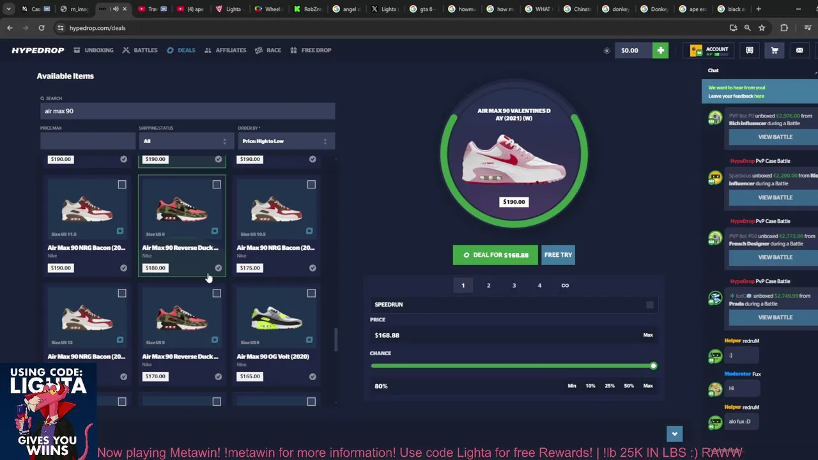Click Deal For $168.88 button
This screenshot has height=460, width=818.
point(495,255)
